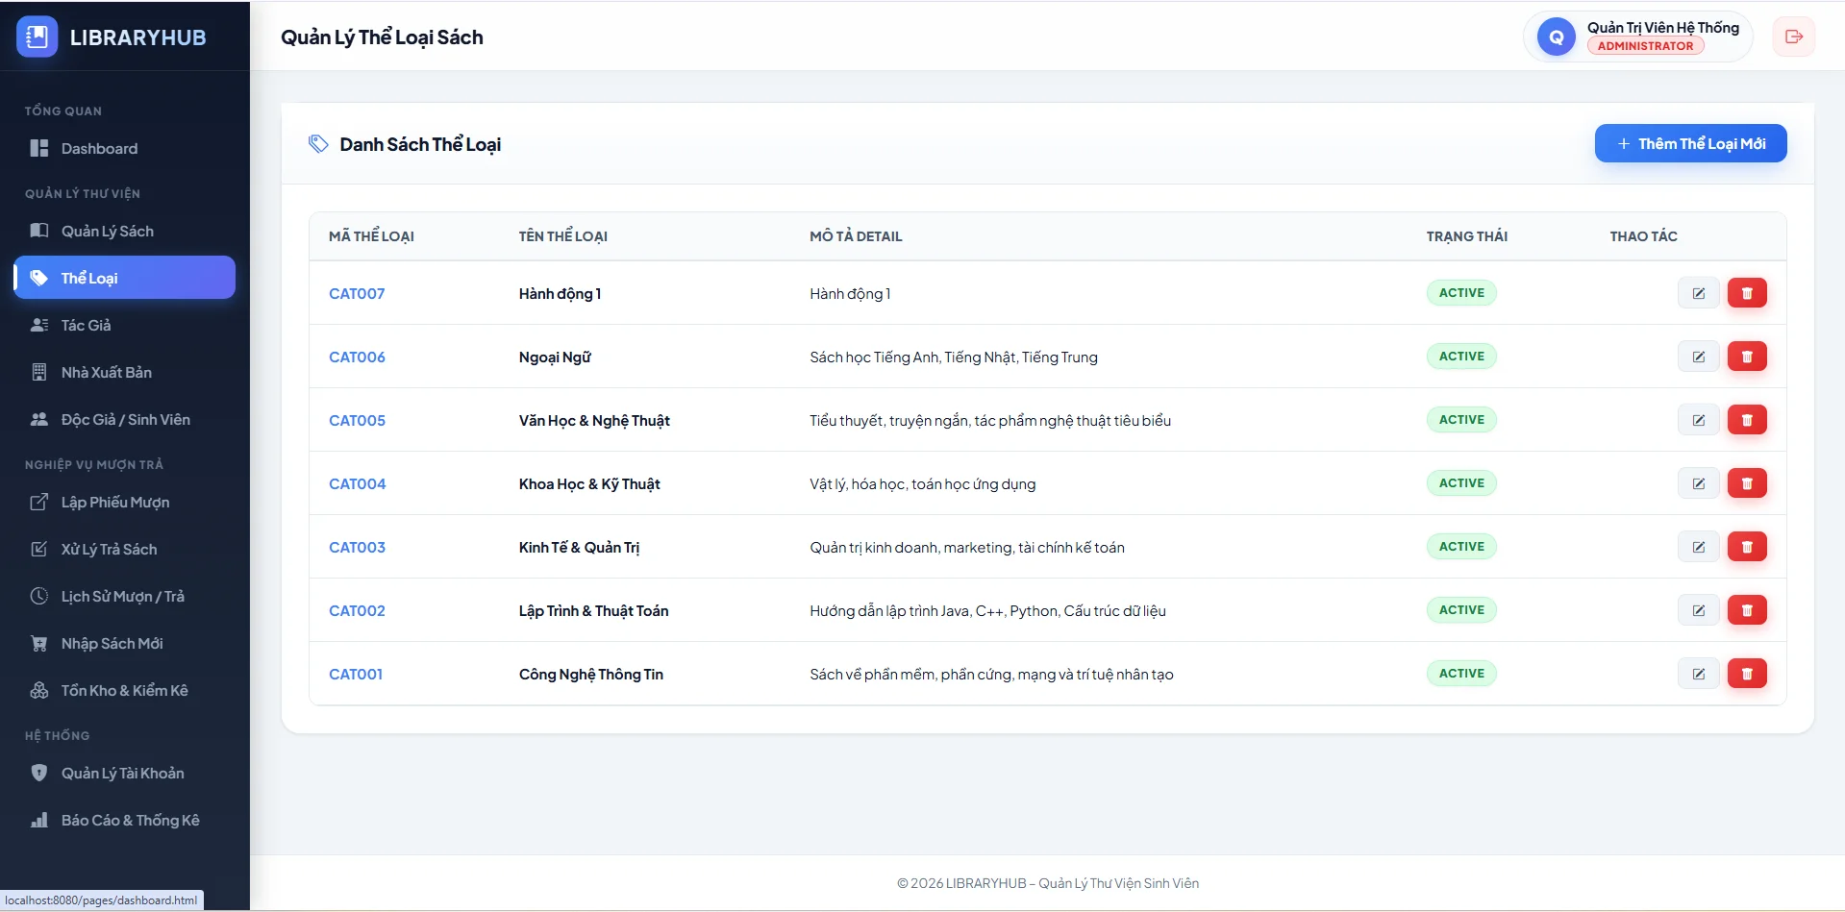Click category code CAT007
Viewport: 1845px width, 912px height.
pos(357,293)
